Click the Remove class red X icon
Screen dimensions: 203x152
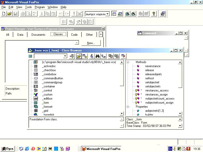tap(123, 56)
